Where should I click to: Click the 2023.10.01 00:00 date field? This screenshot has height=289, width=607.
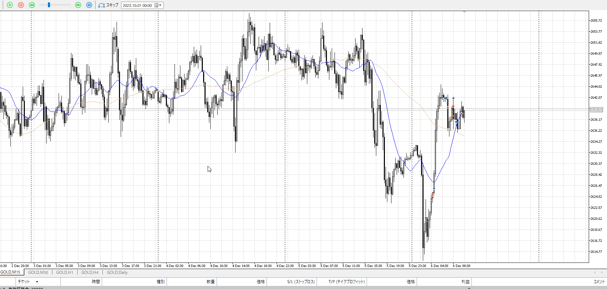[x=137, y=5]
